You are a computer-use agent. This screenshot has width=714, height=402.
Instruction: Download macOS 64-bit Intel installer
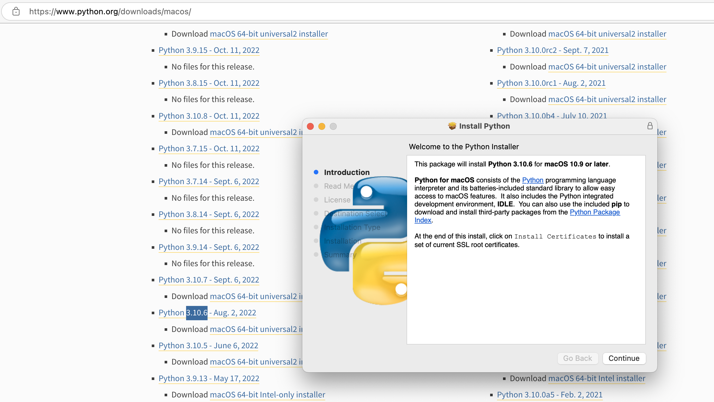click(597, 379)
